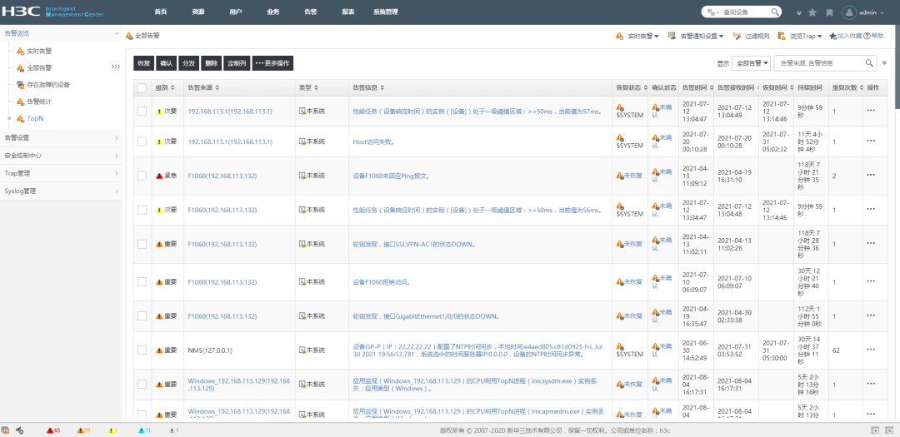Check the 设备F1060拒绝访问 row checkbox
This screenshot has height=437, width=900.
[x=142, y=282]
